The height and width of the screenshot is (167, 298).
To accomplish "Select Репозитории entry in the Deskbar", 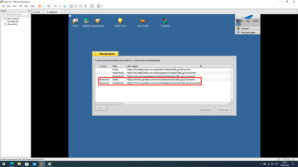I will [247, 33].
